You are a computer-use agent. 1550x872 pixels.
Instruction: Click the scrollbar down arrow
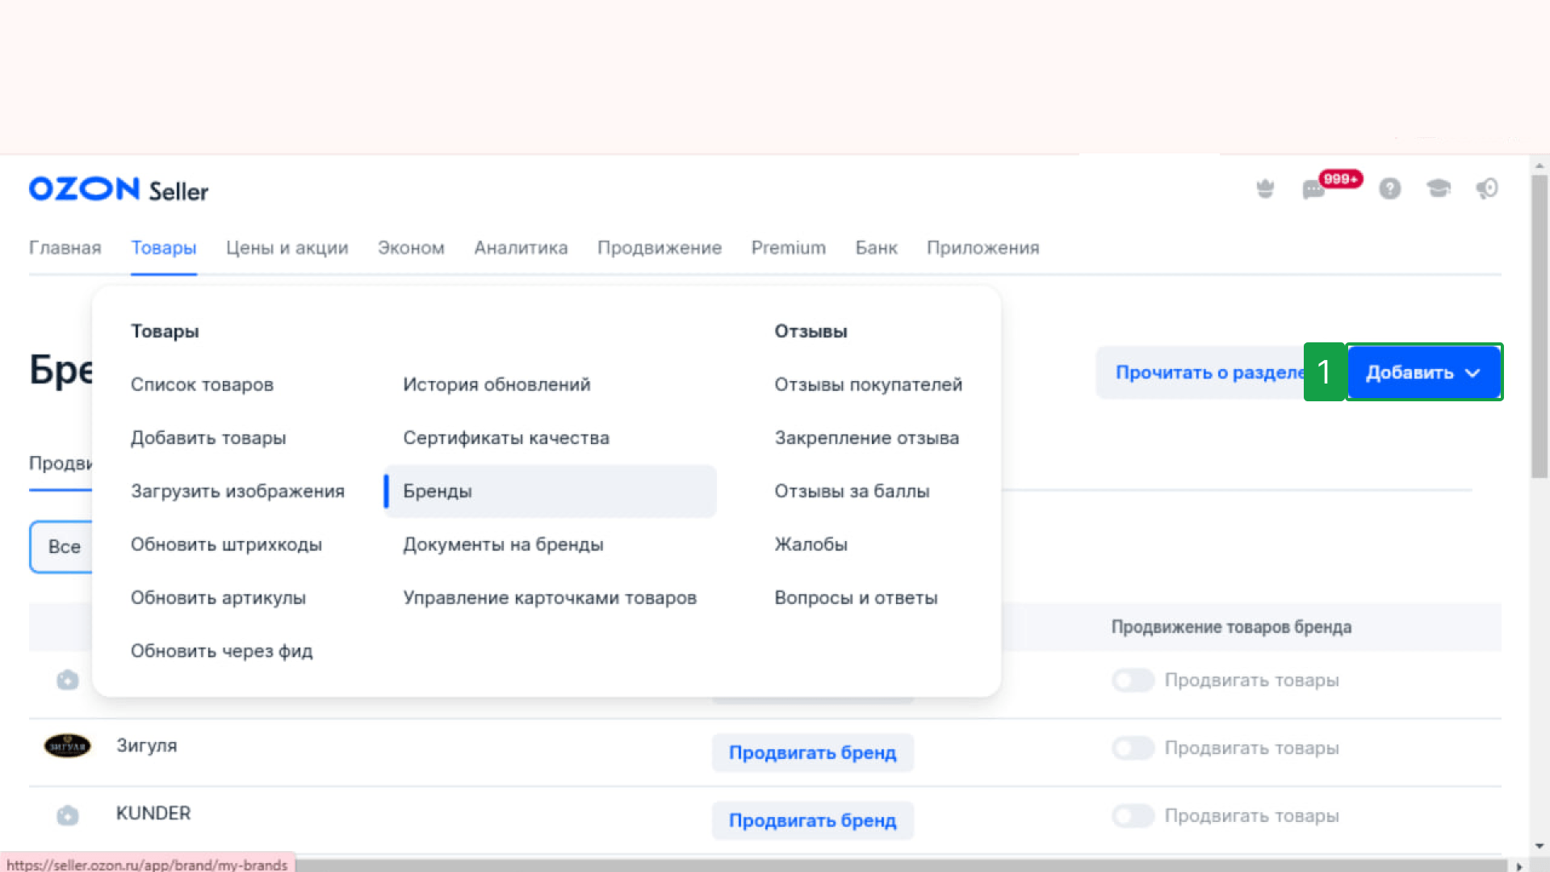[x=1540, y=846]
